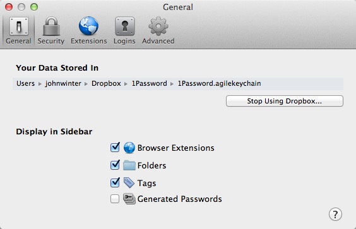Open the Logins keyhole icon

point(124,26)
